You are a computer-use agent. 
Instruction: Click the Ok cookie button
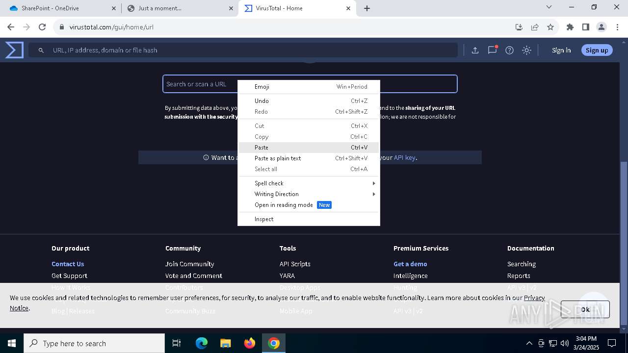click(585, 309)
